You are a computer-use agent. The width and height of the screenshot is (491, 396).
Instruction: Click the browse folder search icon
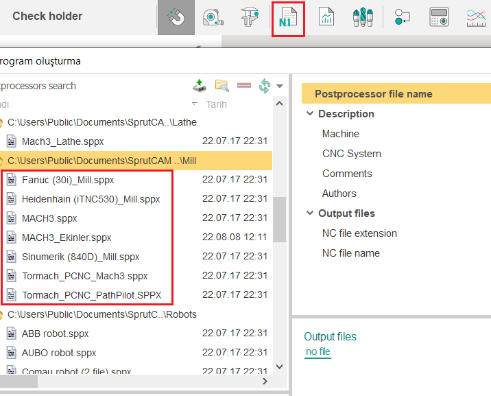tap(221, 86)
